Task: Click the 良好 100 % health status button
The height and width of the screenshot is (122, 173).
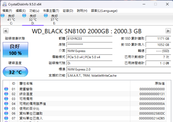Action: click(16, 50)
